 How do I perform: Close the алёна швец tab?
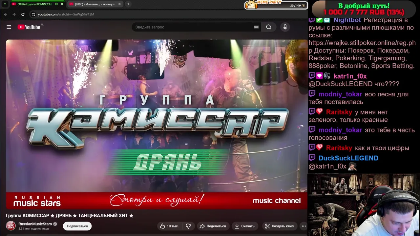tap(119, 4)
